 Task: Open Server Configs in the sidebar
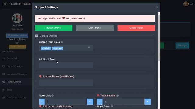(x=14, y=66)
